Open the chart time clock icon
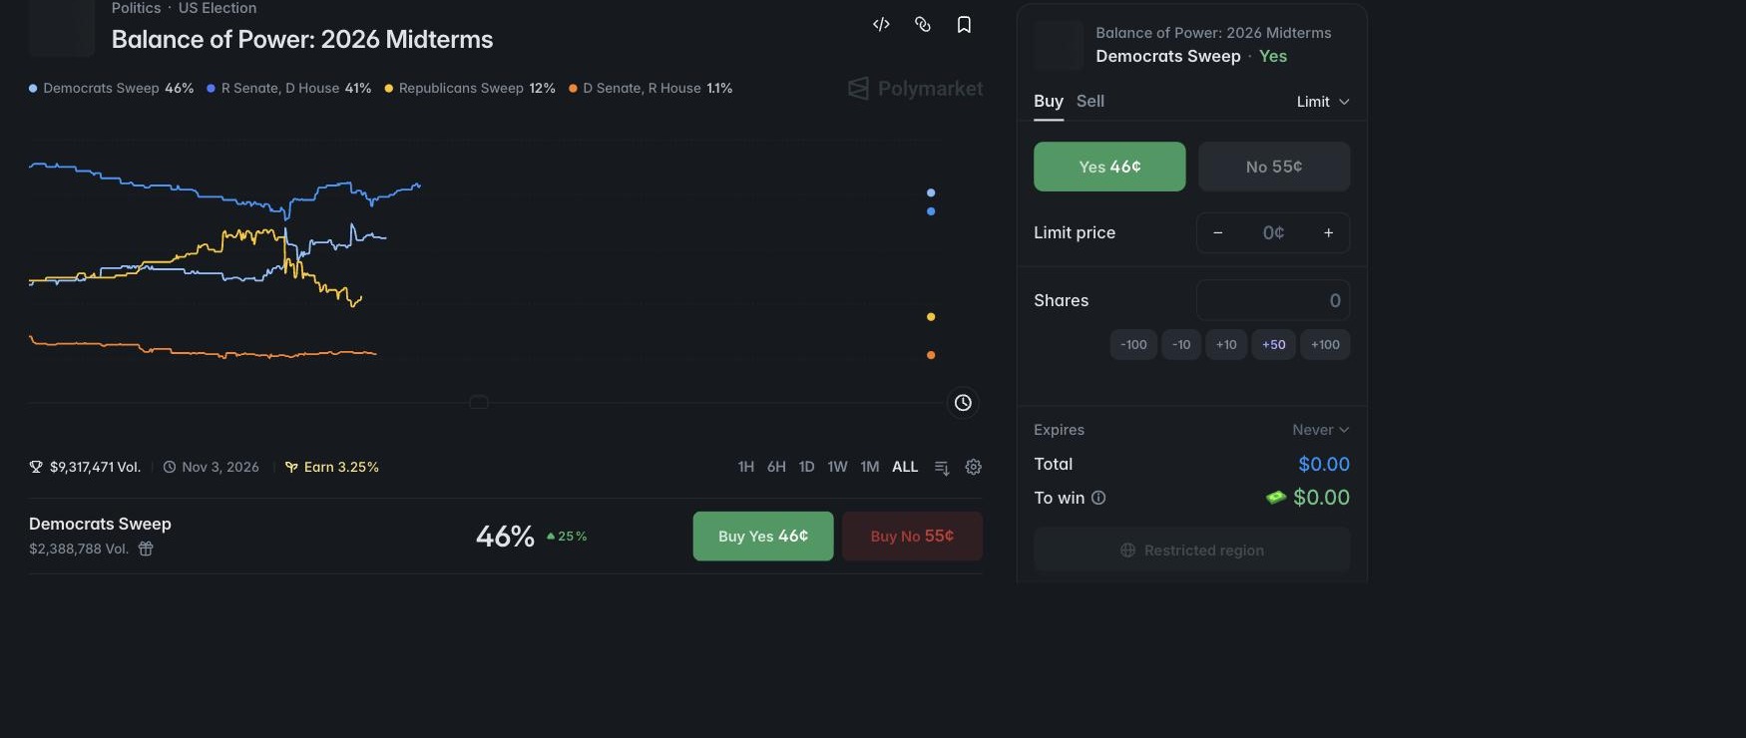Image resolution: width=1746 pixels, height=738 pixels. (963, 403)
